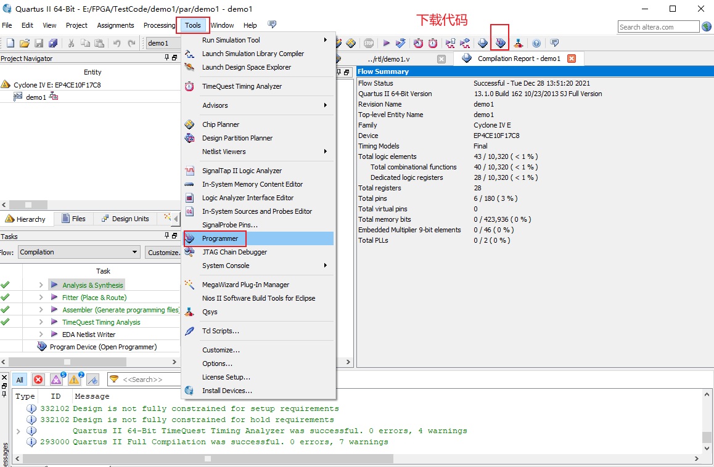Image resolution: width=714 pixels, height=467 pixels.
Task: Close the ../rtl/demo1.v tab
Action: (x=441, y=59)
